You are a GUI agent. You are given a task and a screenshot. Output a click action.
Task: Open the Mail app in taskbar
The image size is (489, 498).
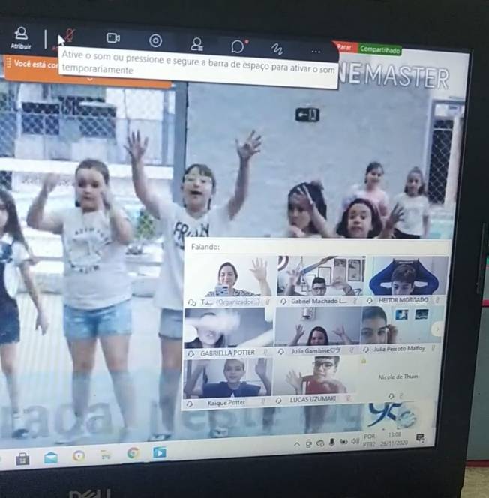point(51,457)
